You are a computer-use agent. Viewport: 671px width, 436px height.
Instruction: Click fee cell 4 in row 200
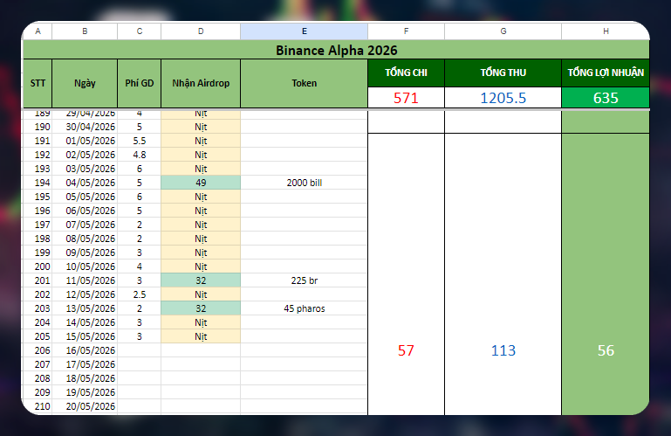[140, 266]
